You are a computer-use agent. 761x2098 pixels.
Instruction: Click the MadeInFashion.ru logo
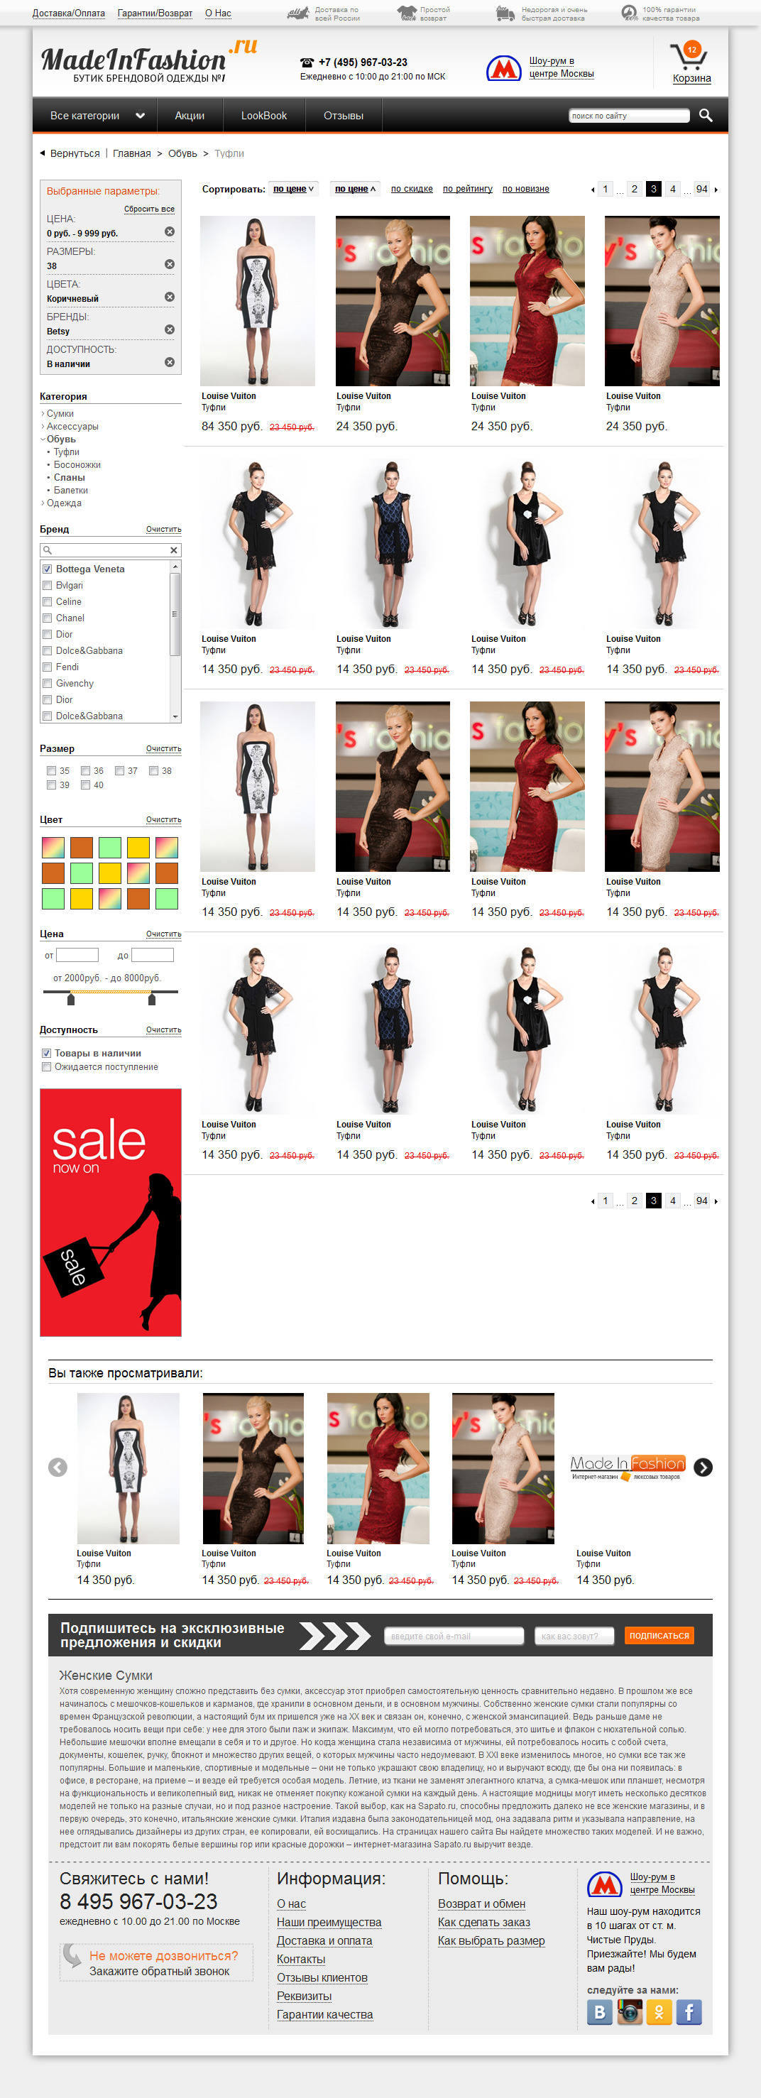[x=148, y=61]
